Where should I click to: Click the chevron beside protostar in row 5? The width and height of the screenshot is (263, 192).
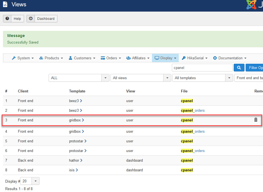85,141
